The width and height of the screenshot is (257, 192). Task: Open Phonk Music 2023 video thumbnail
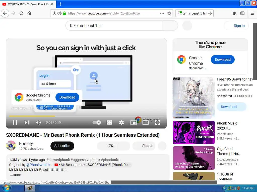click(194, 132)
